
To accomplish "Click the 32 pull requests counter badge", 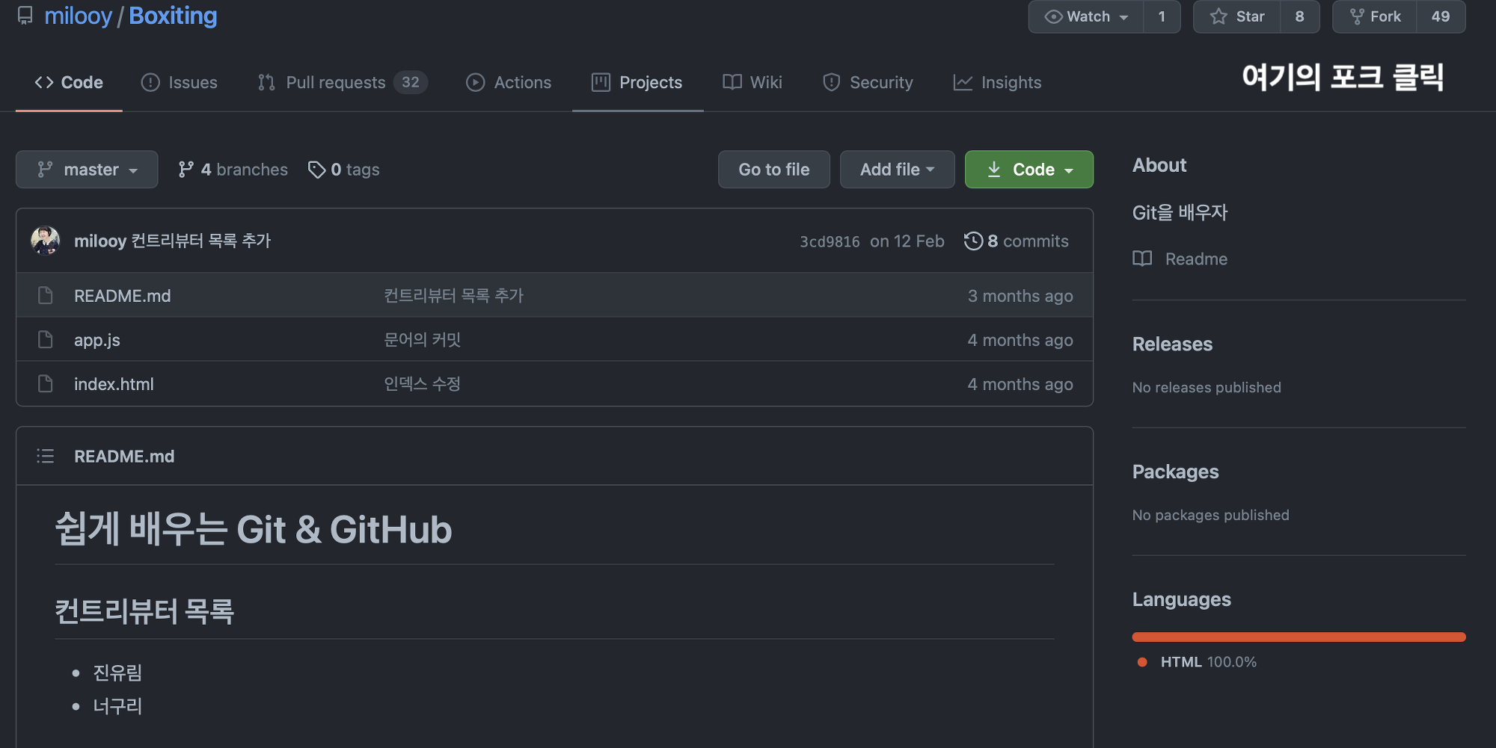I will click(x=411, y=82).
